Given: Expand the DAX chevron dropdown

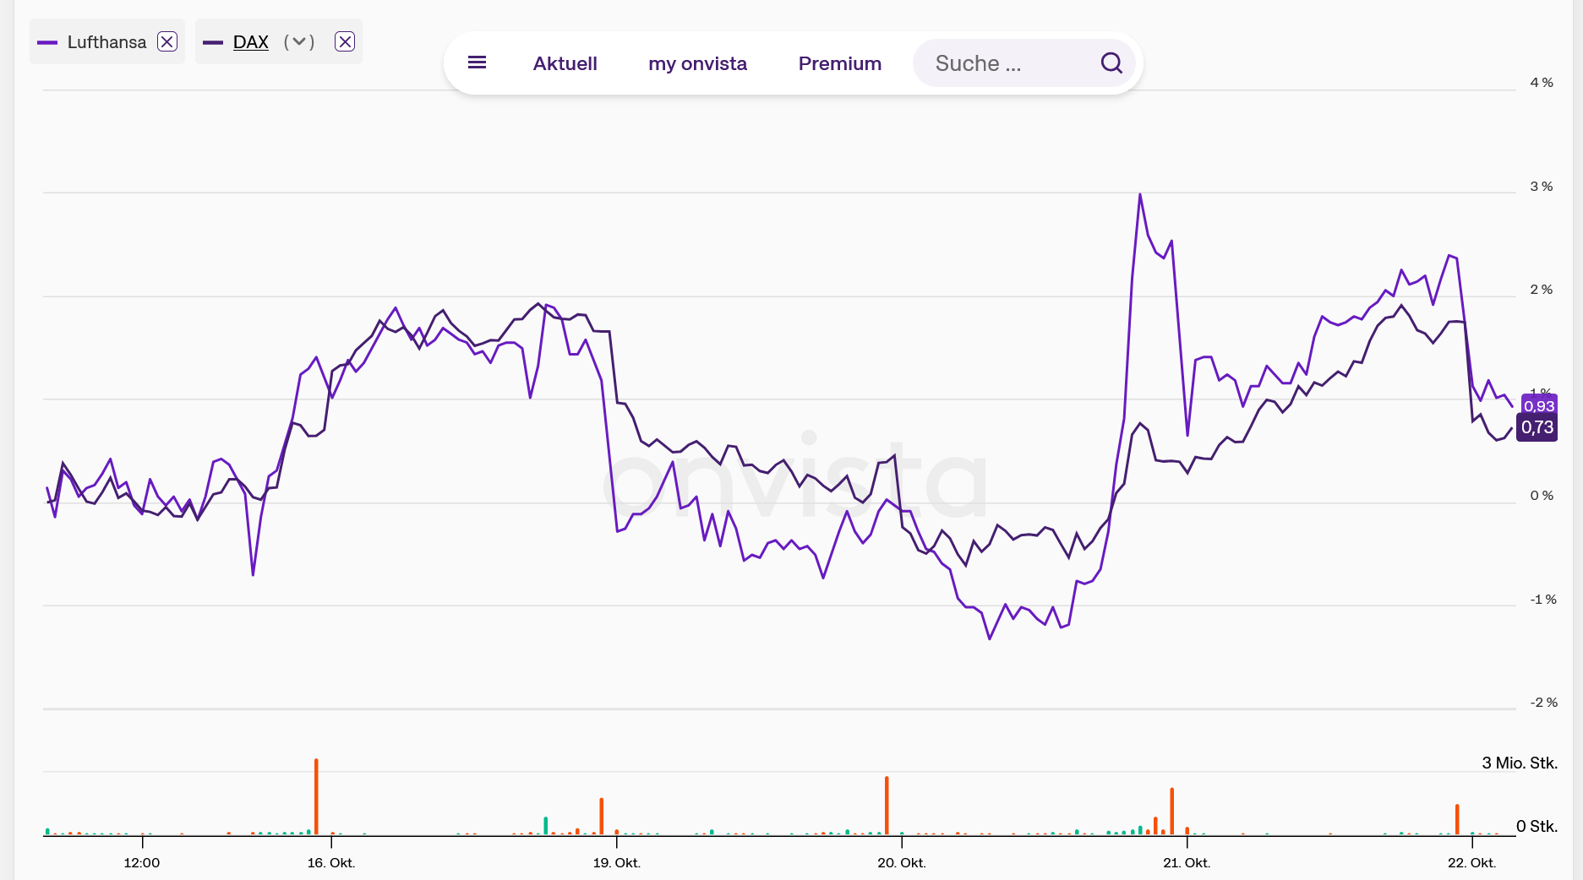Looking at the screenshot, I should pyautogui.click(x=299, y=42).
